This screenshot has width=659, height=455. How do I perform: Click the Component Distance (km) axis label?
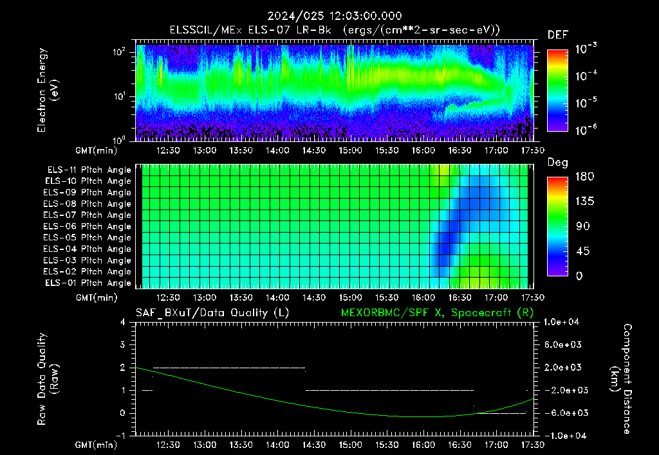click(x=621, y=379)
